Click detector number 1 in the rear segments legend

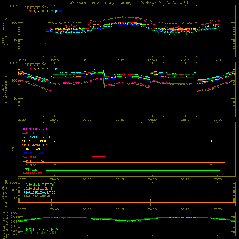pyautogui.click(x=26, y=69)
